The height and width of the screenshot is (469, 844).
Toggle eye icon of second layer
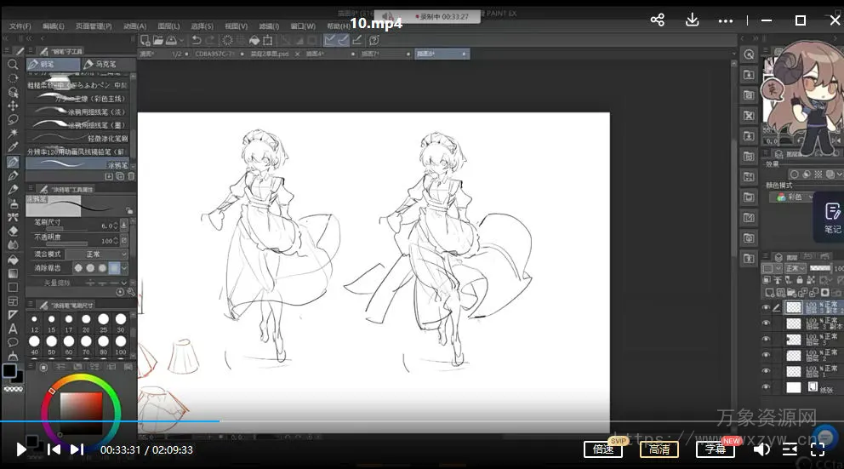click(766, 324)
